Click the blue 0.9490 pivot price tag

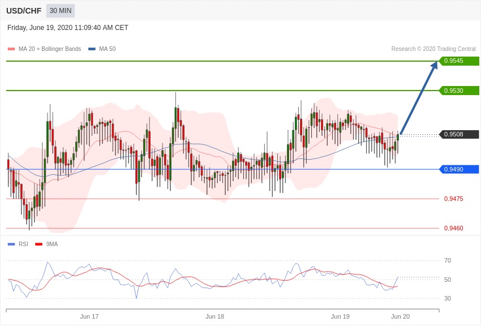tap(459, 169)
